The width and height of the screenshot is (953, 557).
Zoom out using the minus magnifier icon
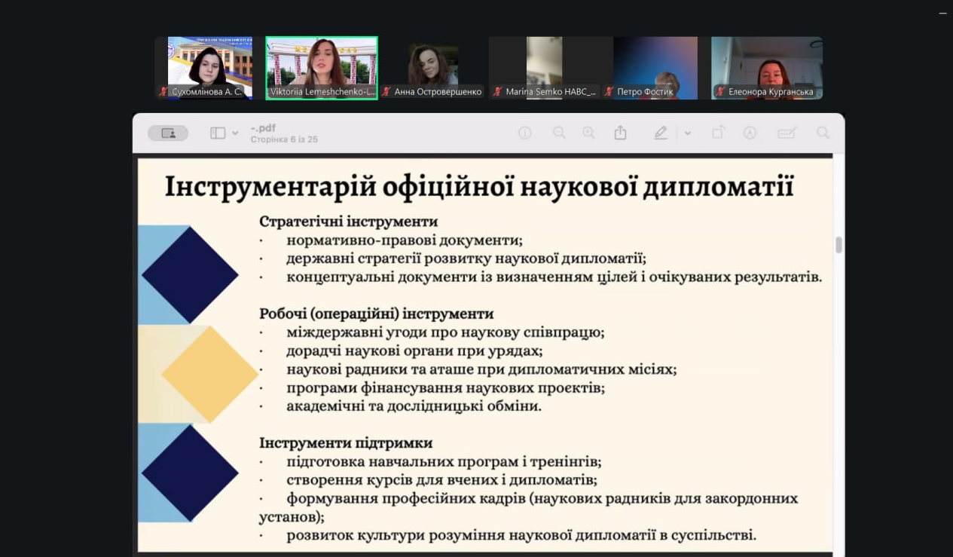pyautogui.click(x=559, y=133)
